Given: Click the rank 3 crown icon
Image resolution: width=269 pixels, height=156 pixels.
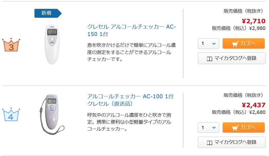Looking at the screenshot, I should pyautogui.click(x=11, y=45).
